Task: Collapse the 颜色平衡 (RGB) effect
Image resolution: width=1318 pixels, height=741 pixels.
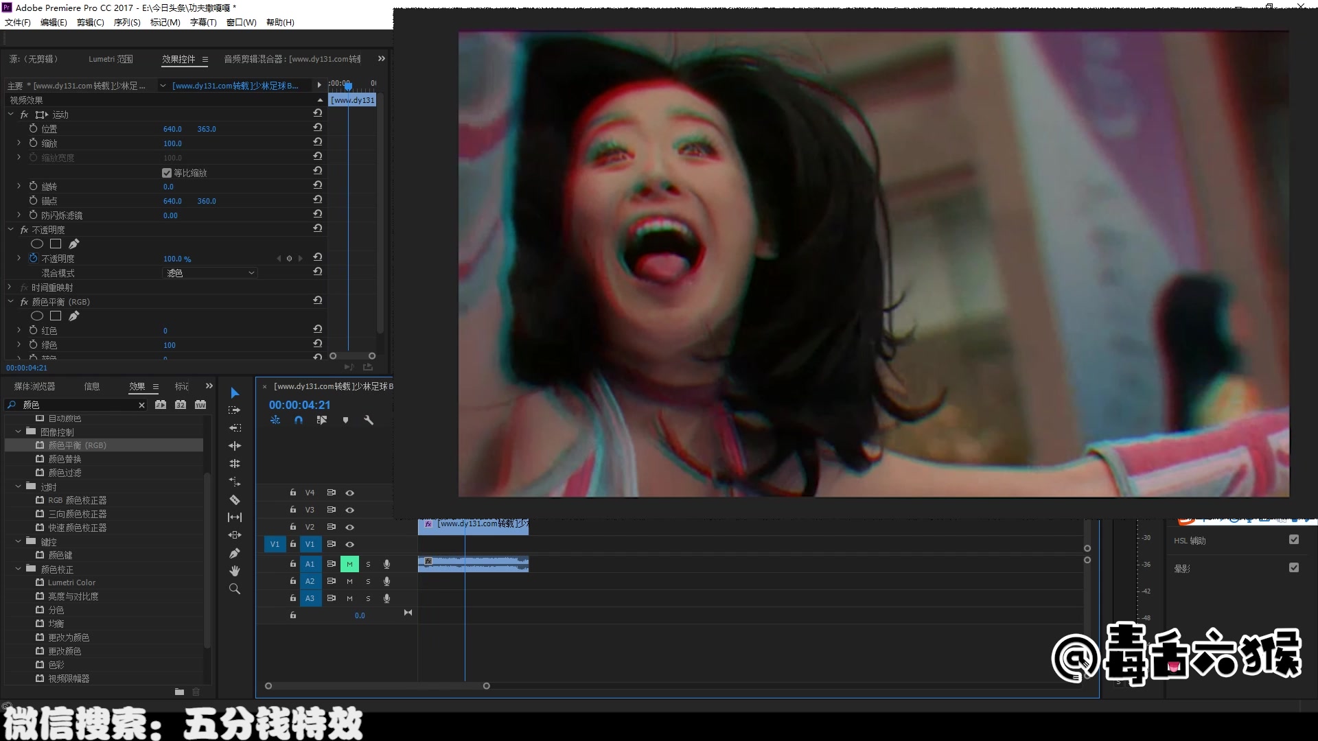Action: point(10,301)
